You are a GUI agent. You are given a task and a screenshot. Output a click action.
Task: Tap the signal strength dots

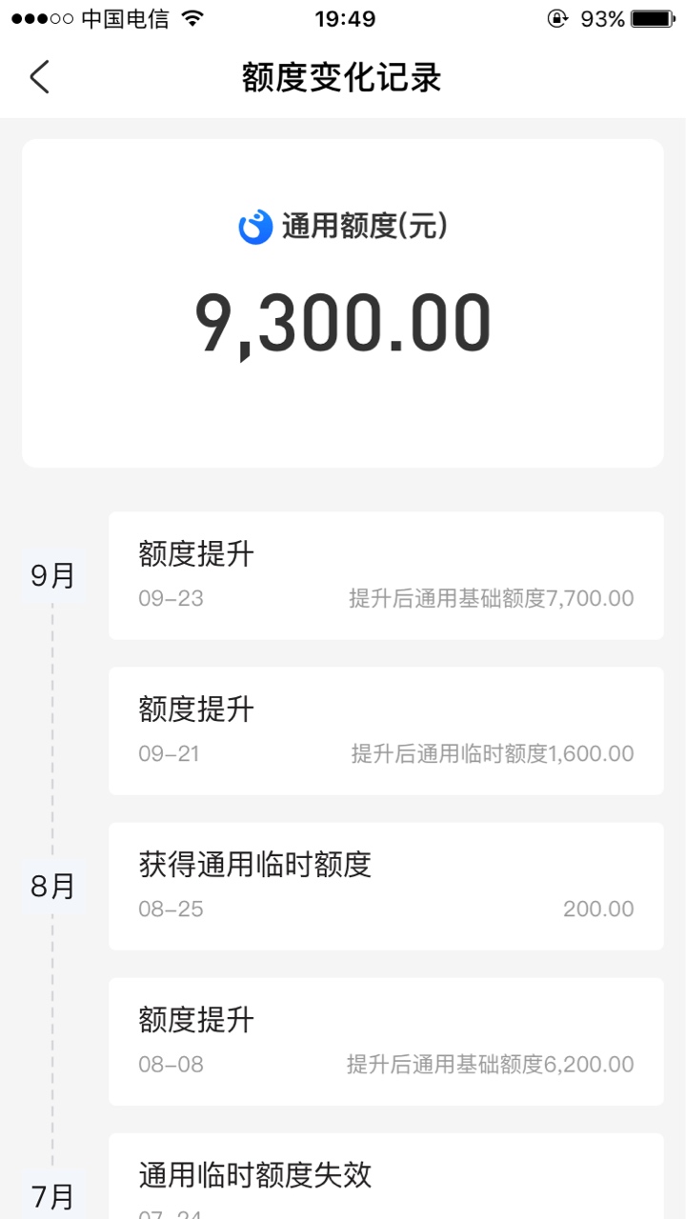click(x=42, y=19)
